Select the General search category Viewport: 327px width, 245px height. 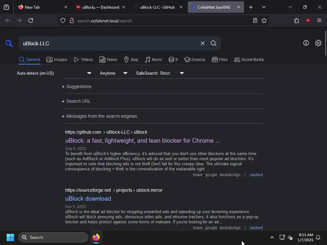[x=29, y=60]
